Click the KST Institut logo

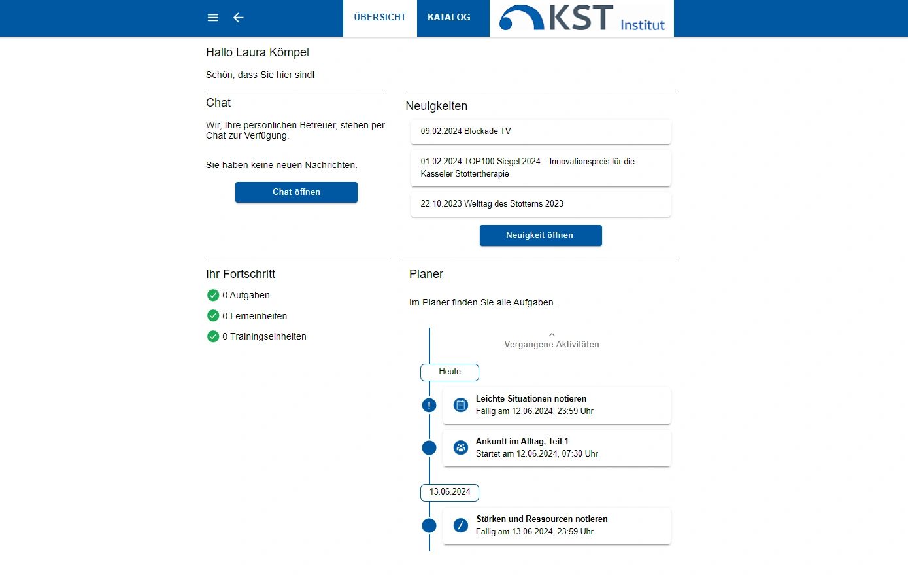click(x=581, y=18)
